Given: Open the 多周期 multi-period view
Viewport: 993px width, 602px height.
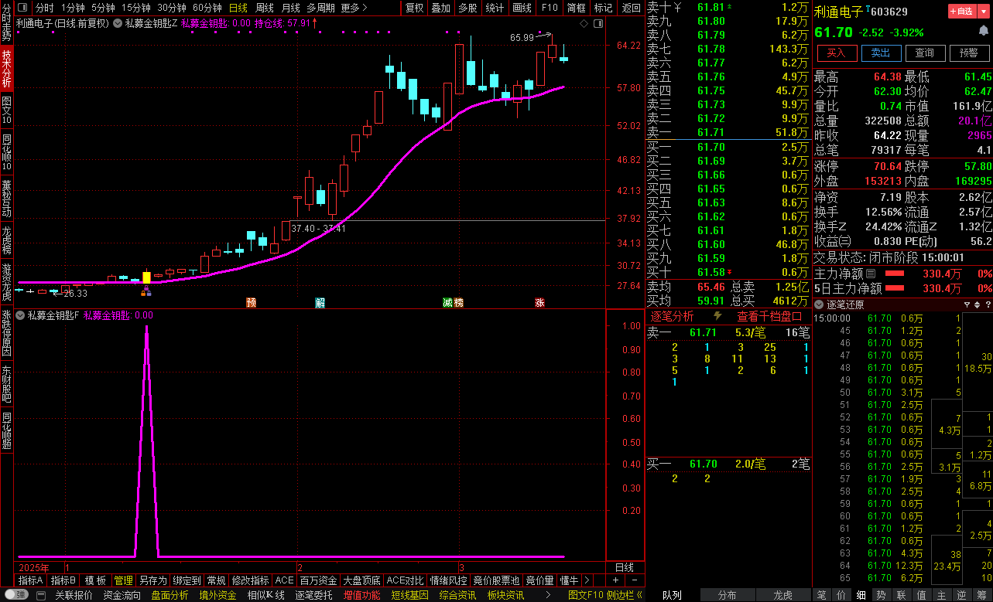Looking at the screenshot, I should (x=320, y=8).
